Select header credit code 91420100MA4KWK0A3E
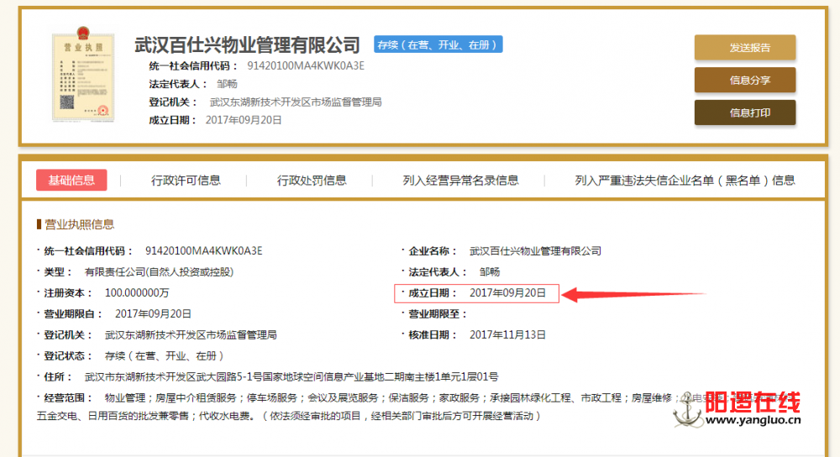 (x=306, y=66)
